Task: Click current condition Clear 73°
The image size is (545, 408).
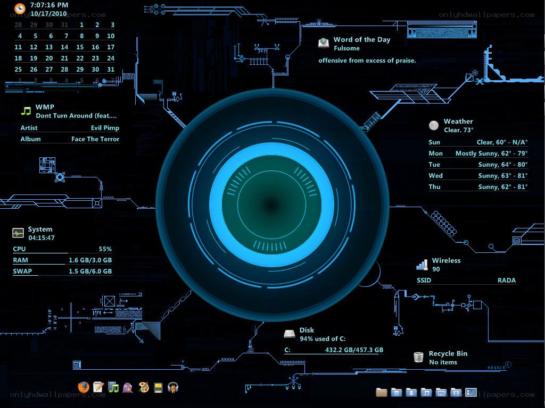Action: pyautogui.click(x=458, y=130)
